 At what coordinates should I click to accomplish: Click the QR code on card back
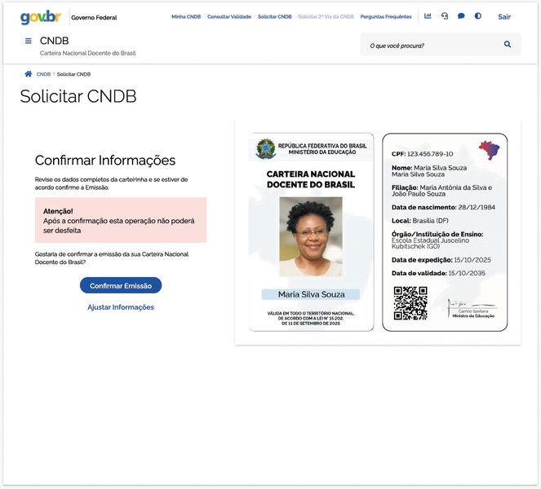coord(410,303)
